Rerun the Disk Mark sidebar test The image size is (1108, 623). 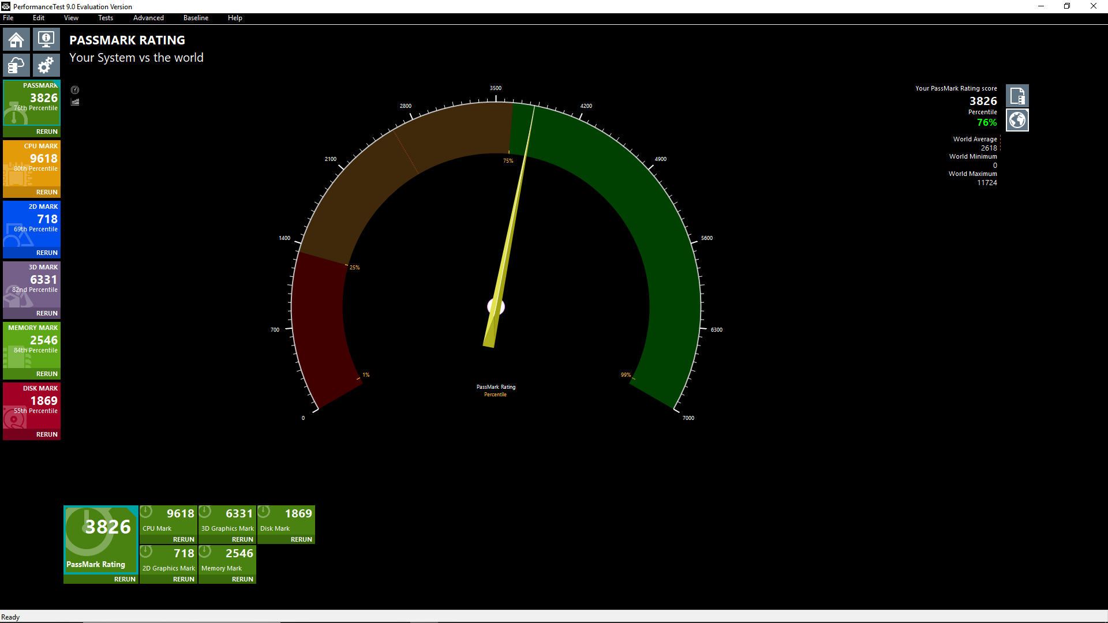tap(46, 434)
